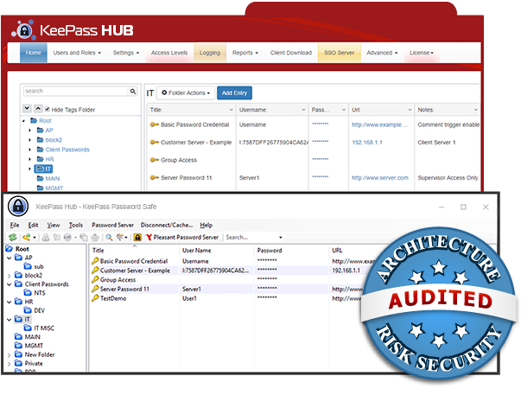The height and width of the screenshot is (395, 521).
Task: Click the collapse-all up chevron button
Action: click(x=38, y=108)
